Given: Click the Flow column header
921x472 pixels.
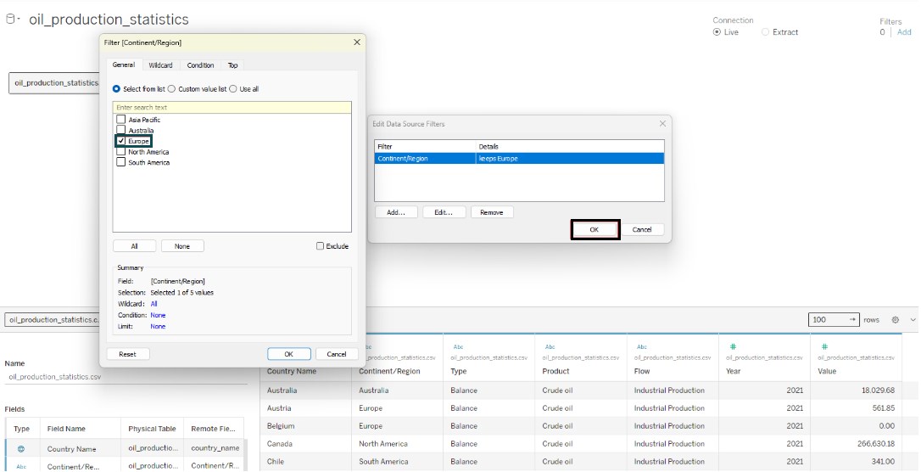Looking at the screenshot, I should click(x=643, y=372).
